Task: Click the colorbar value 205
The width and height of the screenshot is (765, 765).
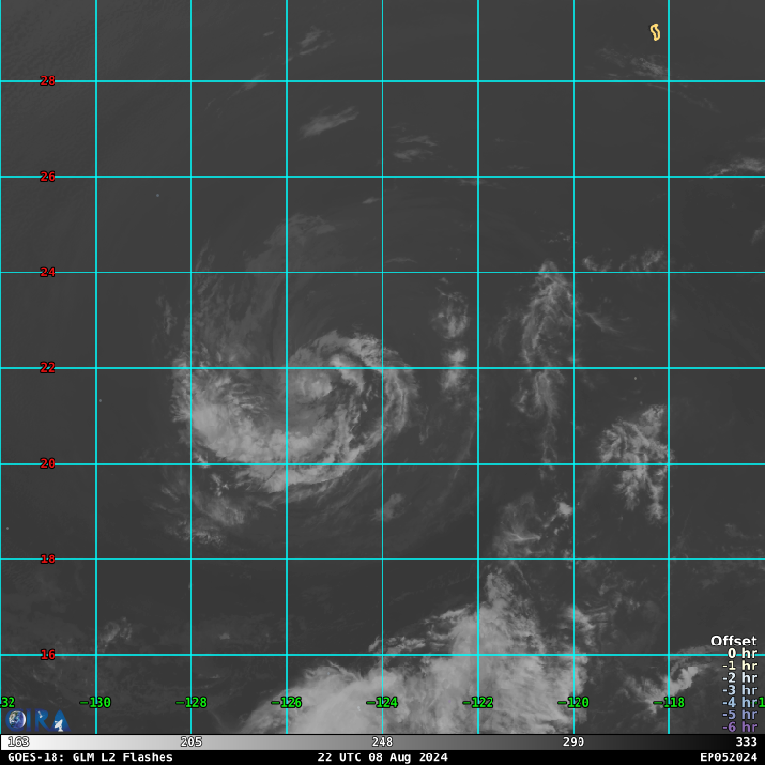Action: [191, 742]
